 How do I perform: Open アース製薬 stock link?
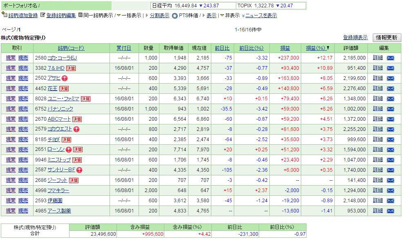pyautogui.click(x=59, y=211)
